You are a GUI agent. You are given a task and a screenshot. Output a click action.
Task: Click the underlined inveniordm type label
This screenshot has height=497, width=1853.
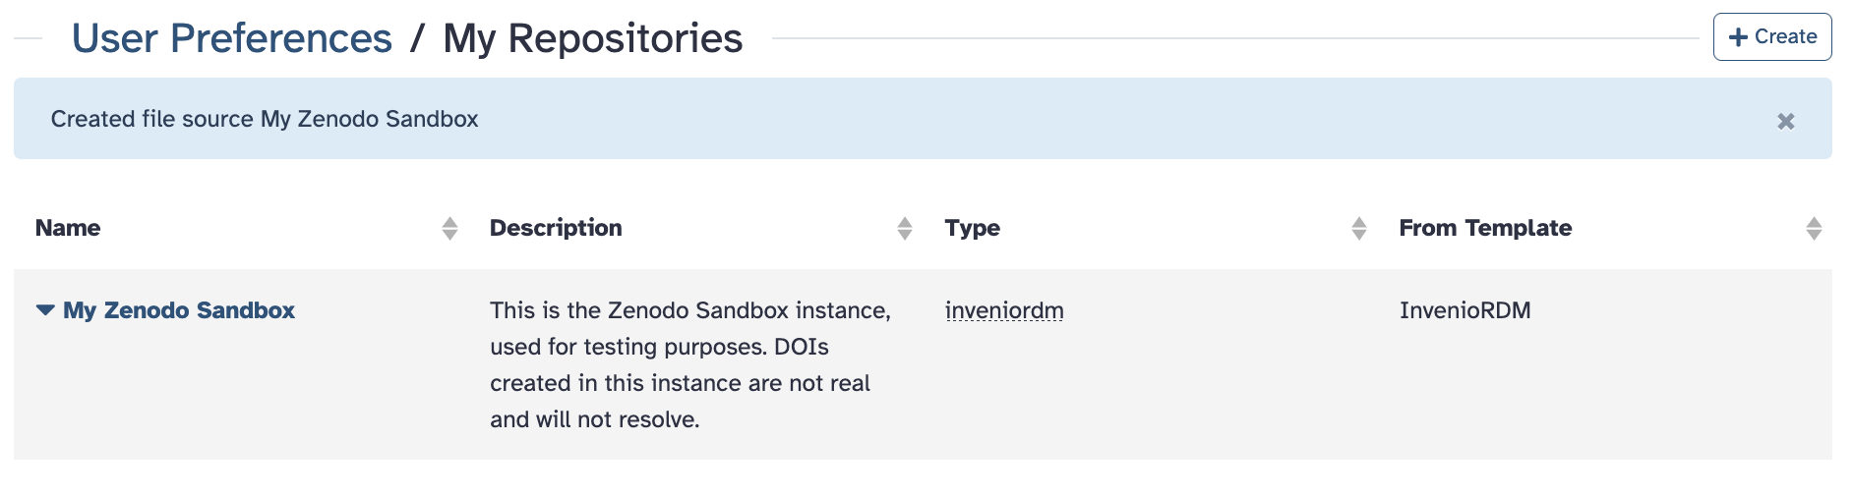pos(1004,310)
